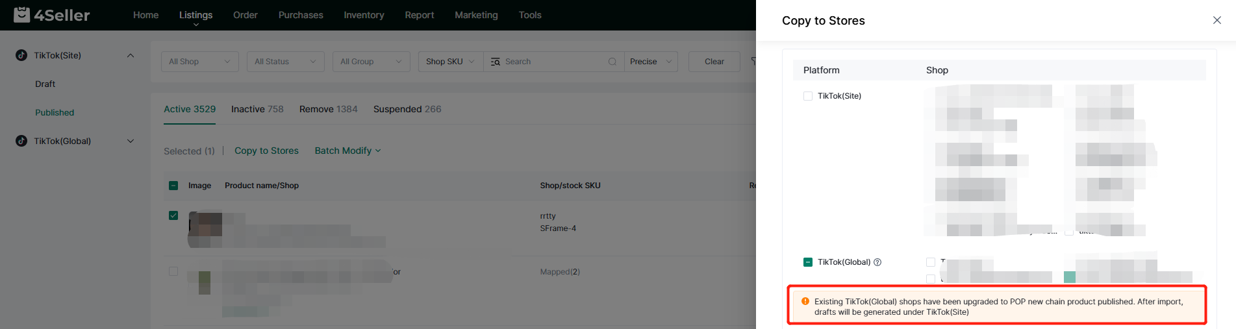
Task: Close the Copy to Stores panel
Action: click(x=1217, y=20)
